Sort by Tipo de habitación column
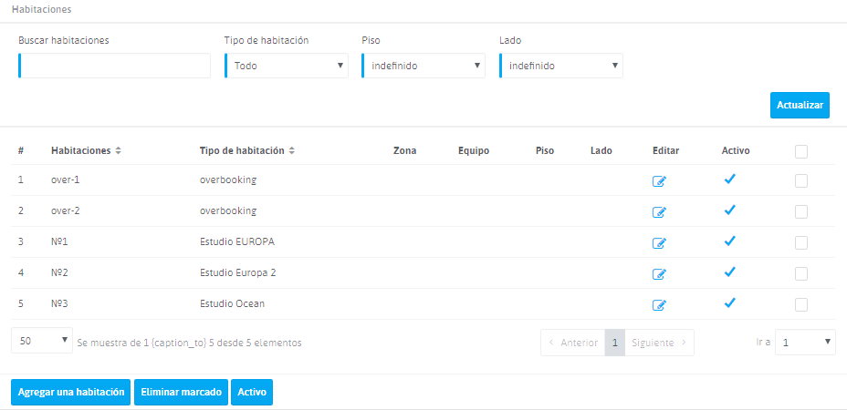Viewport: 847px width, 410px height. click(x=291, y=150)
